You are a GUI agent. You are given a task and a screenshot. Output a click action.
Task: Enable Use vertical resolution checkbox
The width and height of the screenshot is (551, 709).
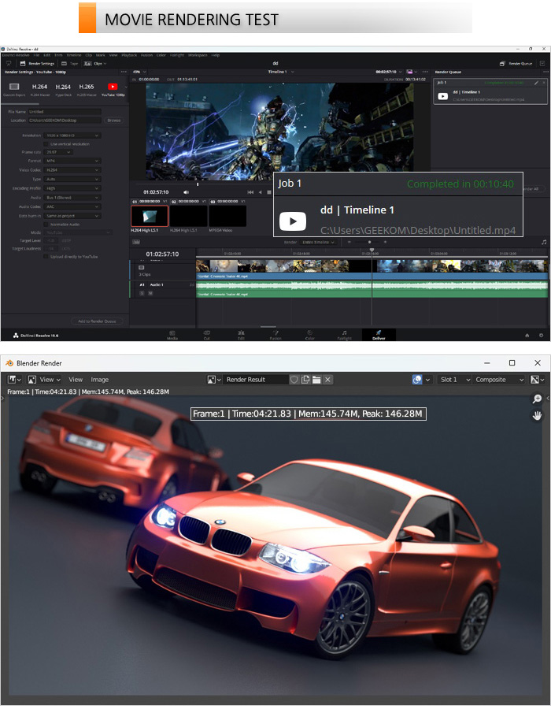click(x=46, y=144)
